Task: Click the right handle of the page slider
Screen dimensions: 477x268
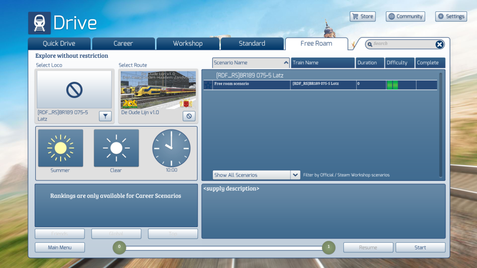Action: [328, 247]
